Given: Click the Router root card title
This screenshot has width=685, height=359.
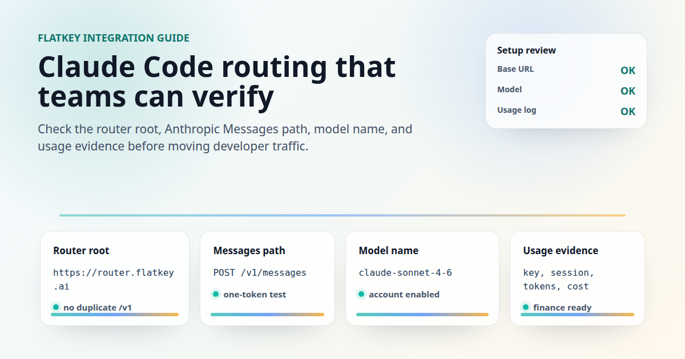Looking at the screenshot, I should click(x=81, y=251).
